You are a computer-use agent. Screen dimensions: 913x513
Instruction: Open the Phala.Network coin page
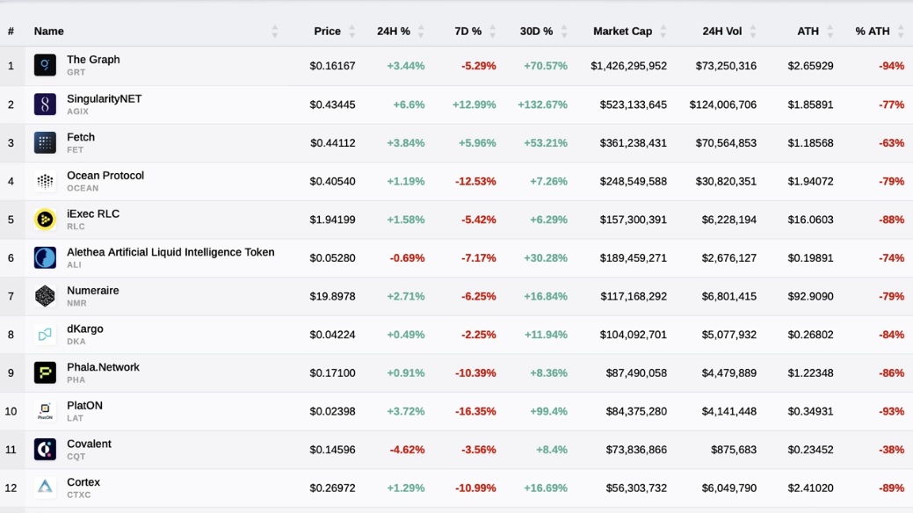click(x=103, y=367)
